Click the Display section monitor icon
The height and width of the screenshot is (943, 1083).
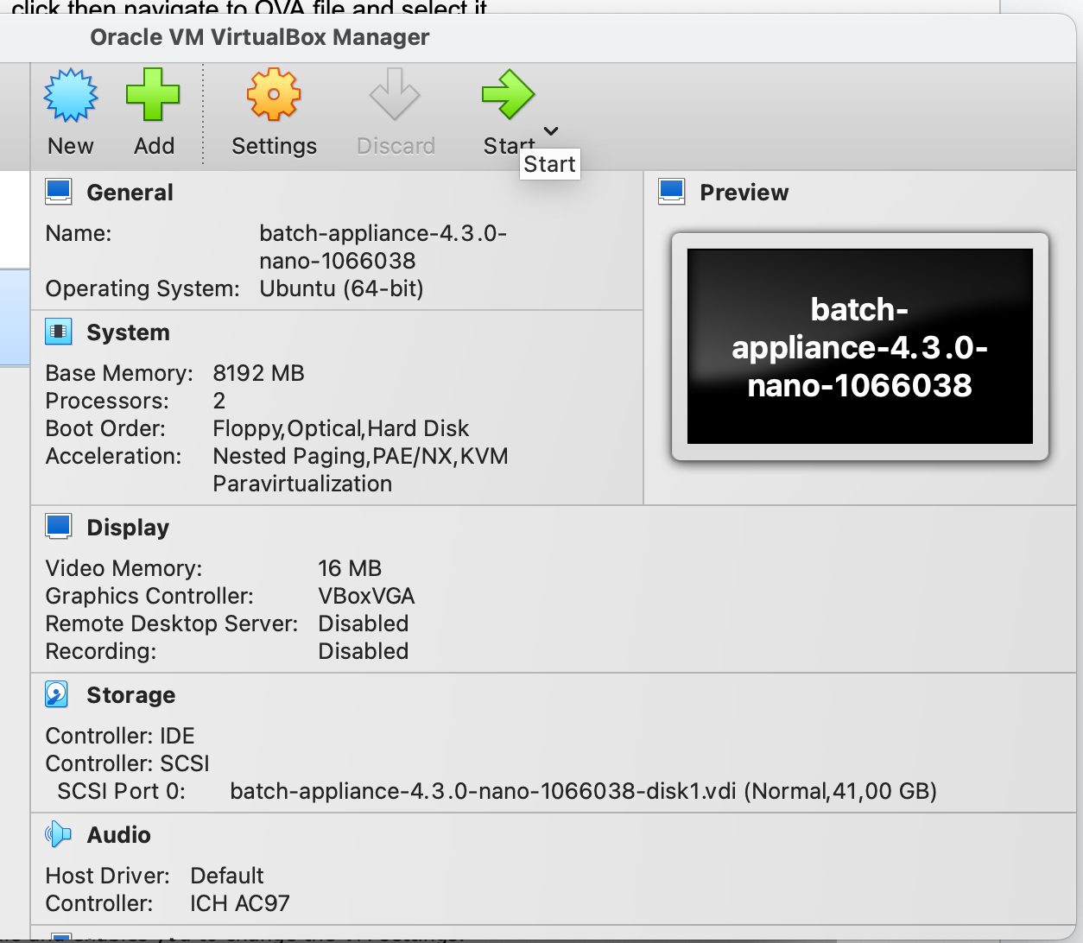(x=59, y=527)
